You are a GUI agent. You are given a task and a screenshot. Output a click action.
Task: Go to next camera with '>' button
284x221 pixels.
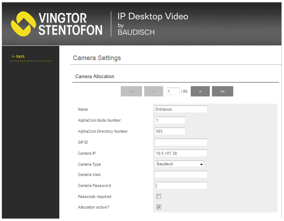click(x=200, y=91)
